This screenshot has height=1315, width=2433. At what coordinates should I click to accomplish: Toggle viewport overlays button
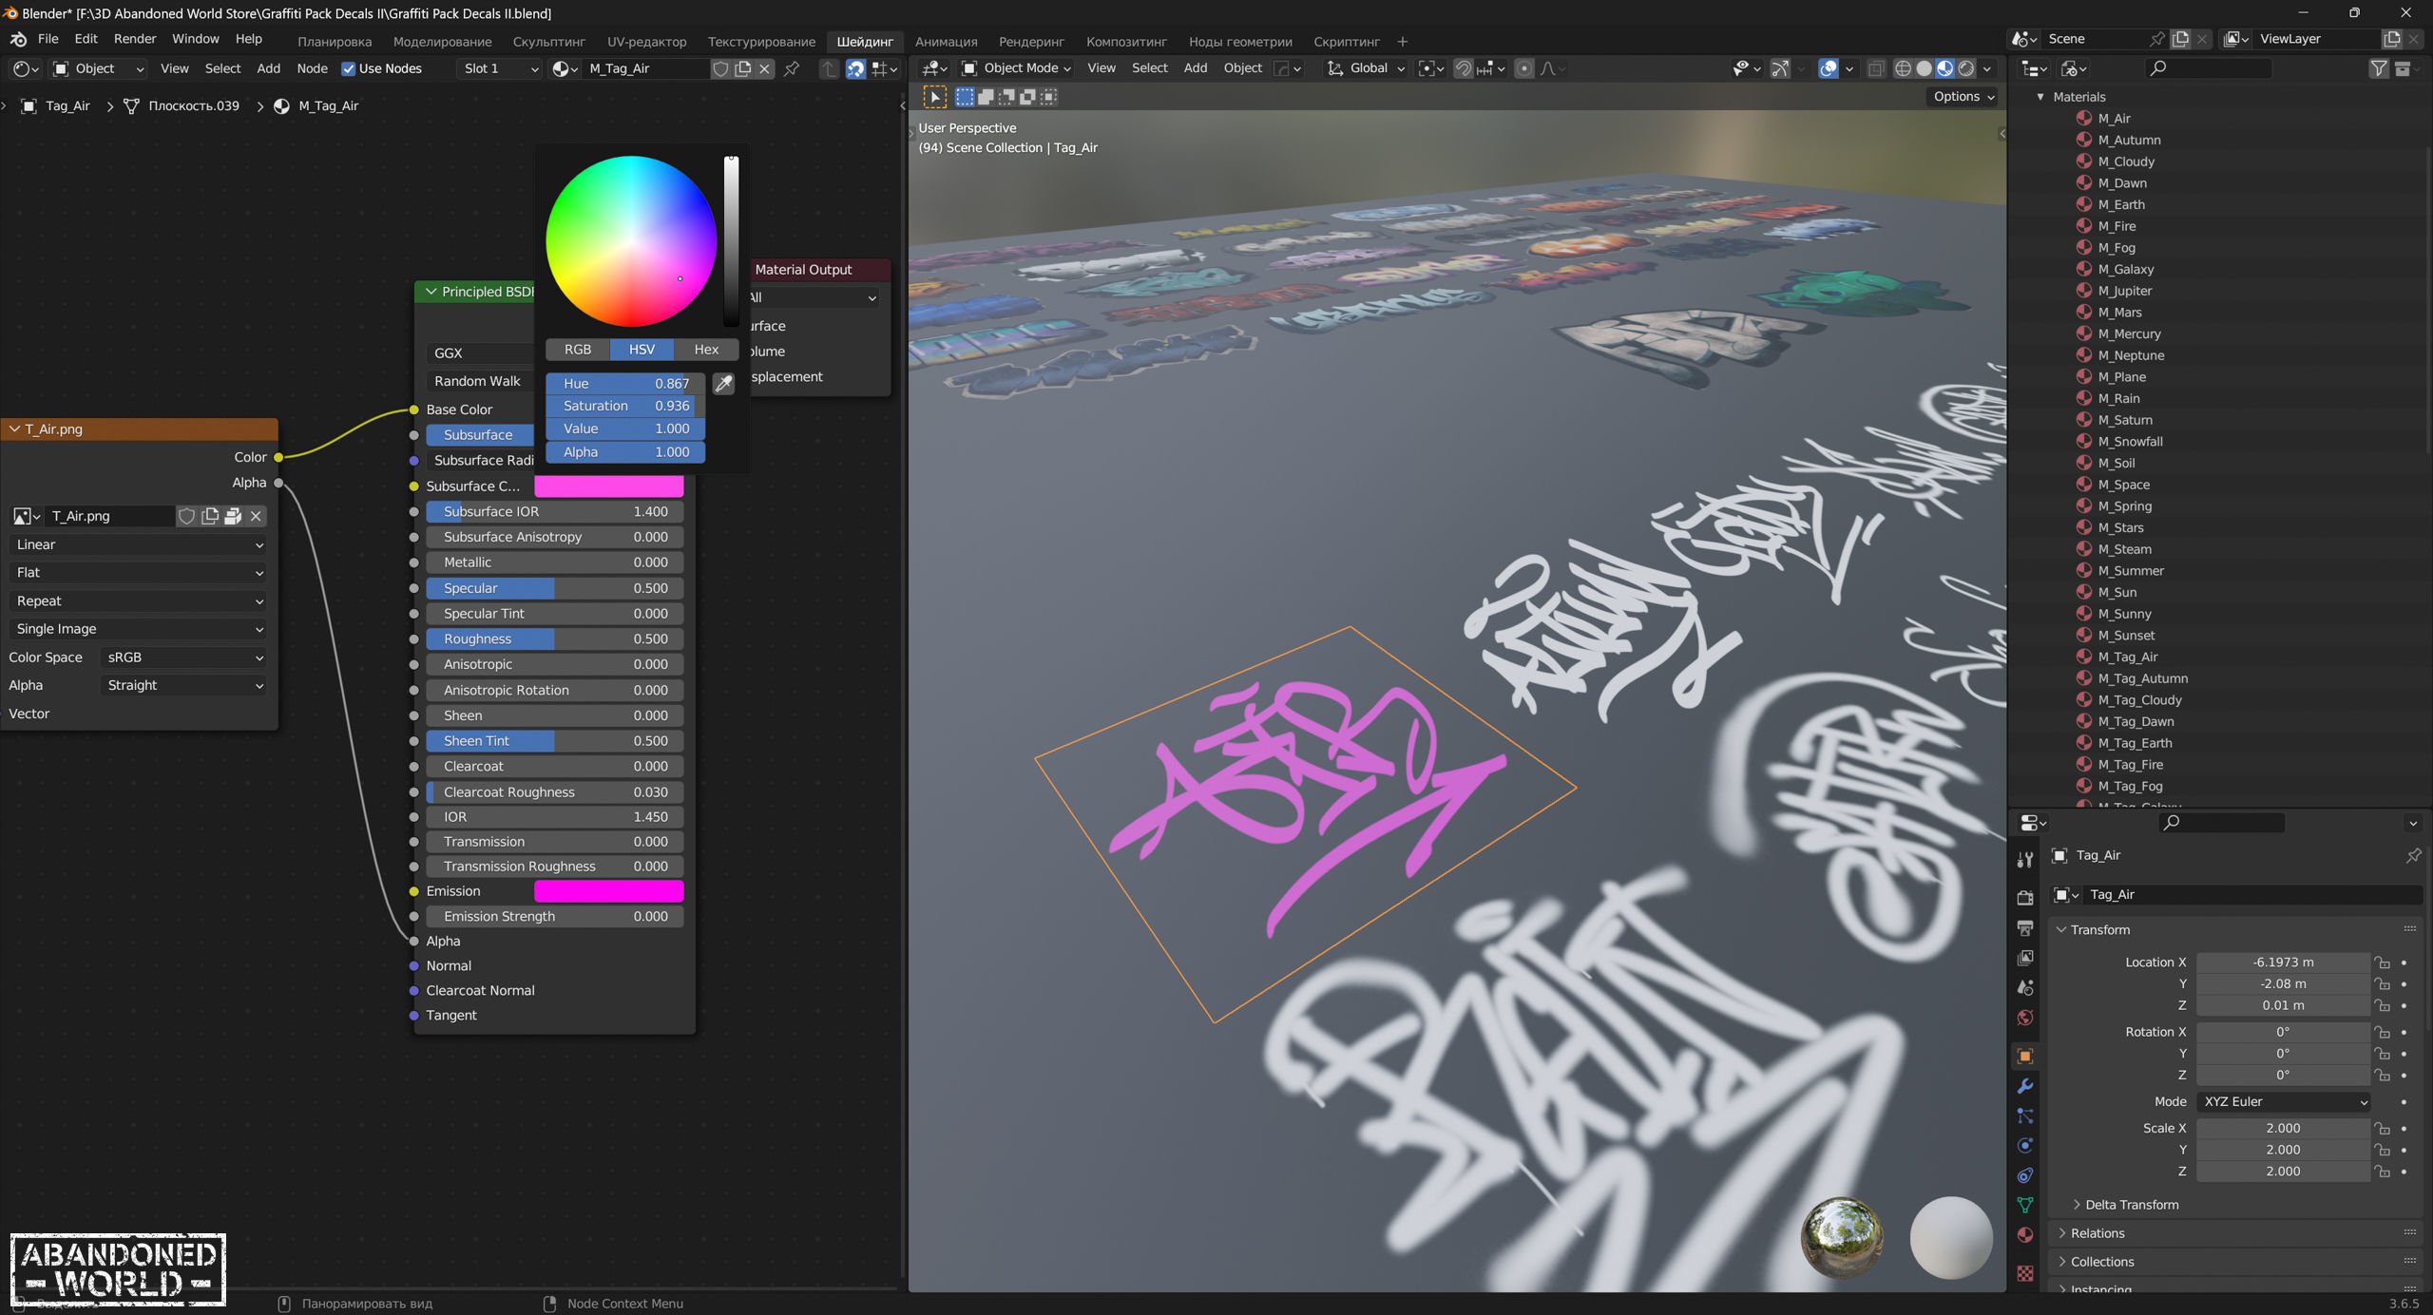pos(1828,68)
